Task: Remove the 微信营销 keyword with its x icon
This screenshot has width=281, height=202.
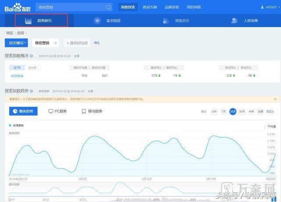Action: tap(55, 43)
